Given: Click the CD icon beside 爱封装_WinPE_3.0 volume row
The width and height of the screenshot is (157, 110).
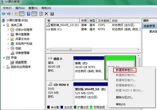Looking at the screenshot, I should click(x=48, y=25).
